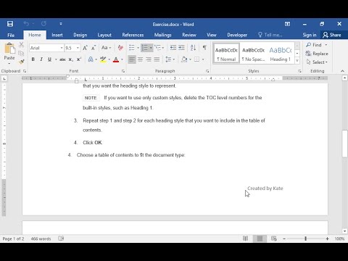Open the Insert ribbon tab
Image resolution: width=348 pixels, height=261 pixels.
[x=57, y=35]
